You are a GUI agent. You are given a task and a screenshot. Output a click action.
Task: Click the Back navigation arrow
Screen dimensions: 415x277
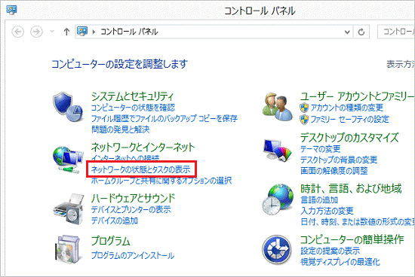(x=18, y=32)
